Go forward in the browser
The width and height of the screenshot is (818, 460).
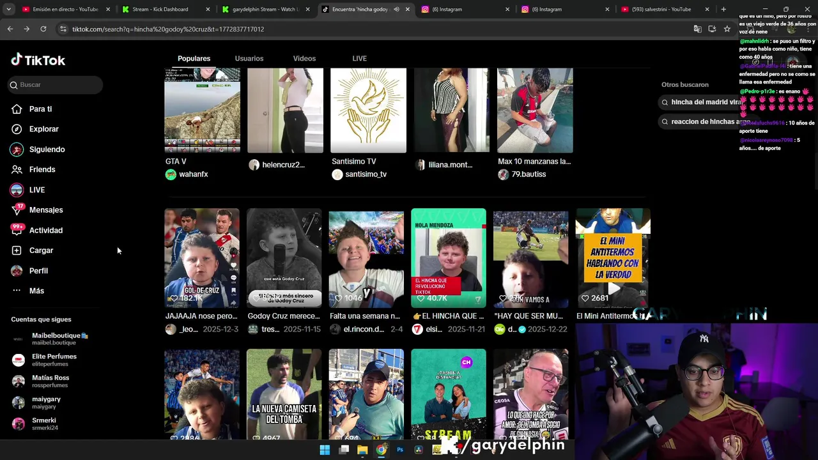tap(26, 29)
